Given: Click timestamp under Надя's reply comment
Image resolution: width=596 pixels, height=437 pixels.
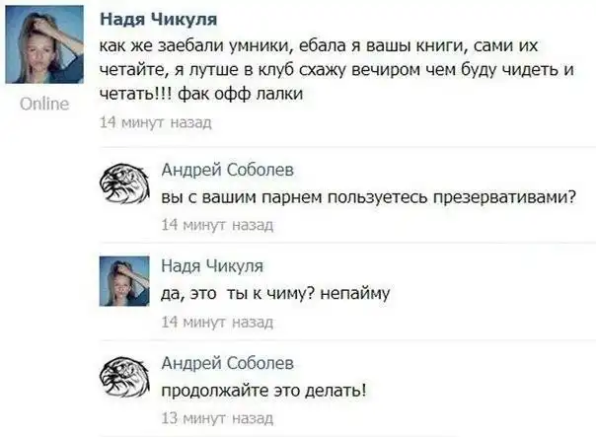Looking at the screenshot, I should (x=216, y=322).
